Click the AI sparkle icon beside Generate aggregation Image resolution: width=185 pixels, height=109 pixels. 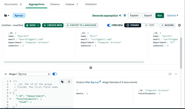coord(120,15)
